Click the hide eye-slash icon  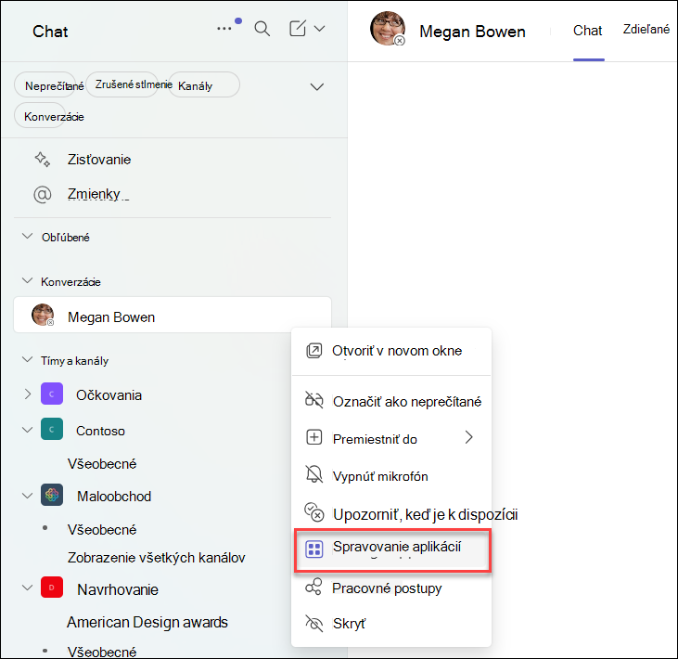pos(314,623)
